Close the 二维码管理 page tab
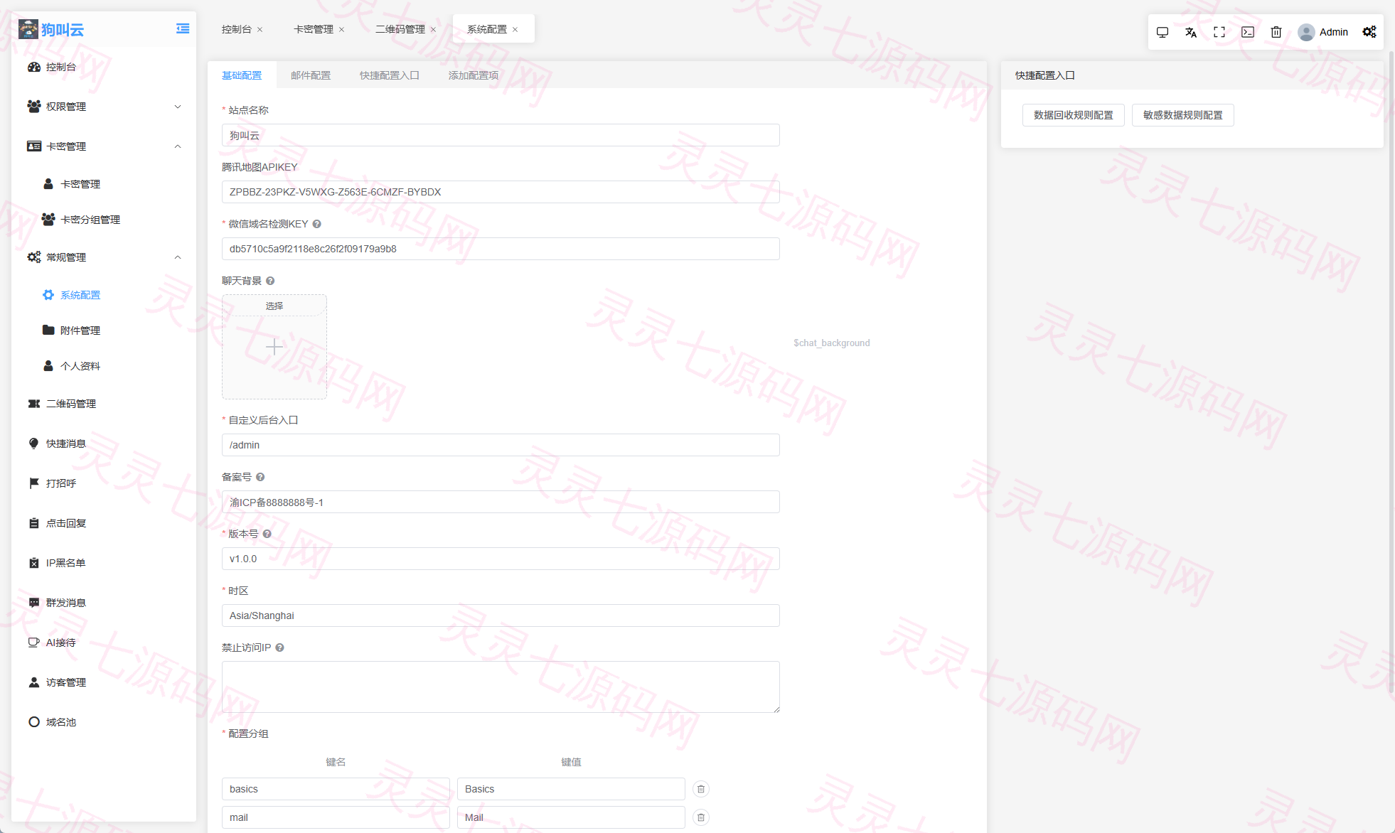 [x=433, y=30]
